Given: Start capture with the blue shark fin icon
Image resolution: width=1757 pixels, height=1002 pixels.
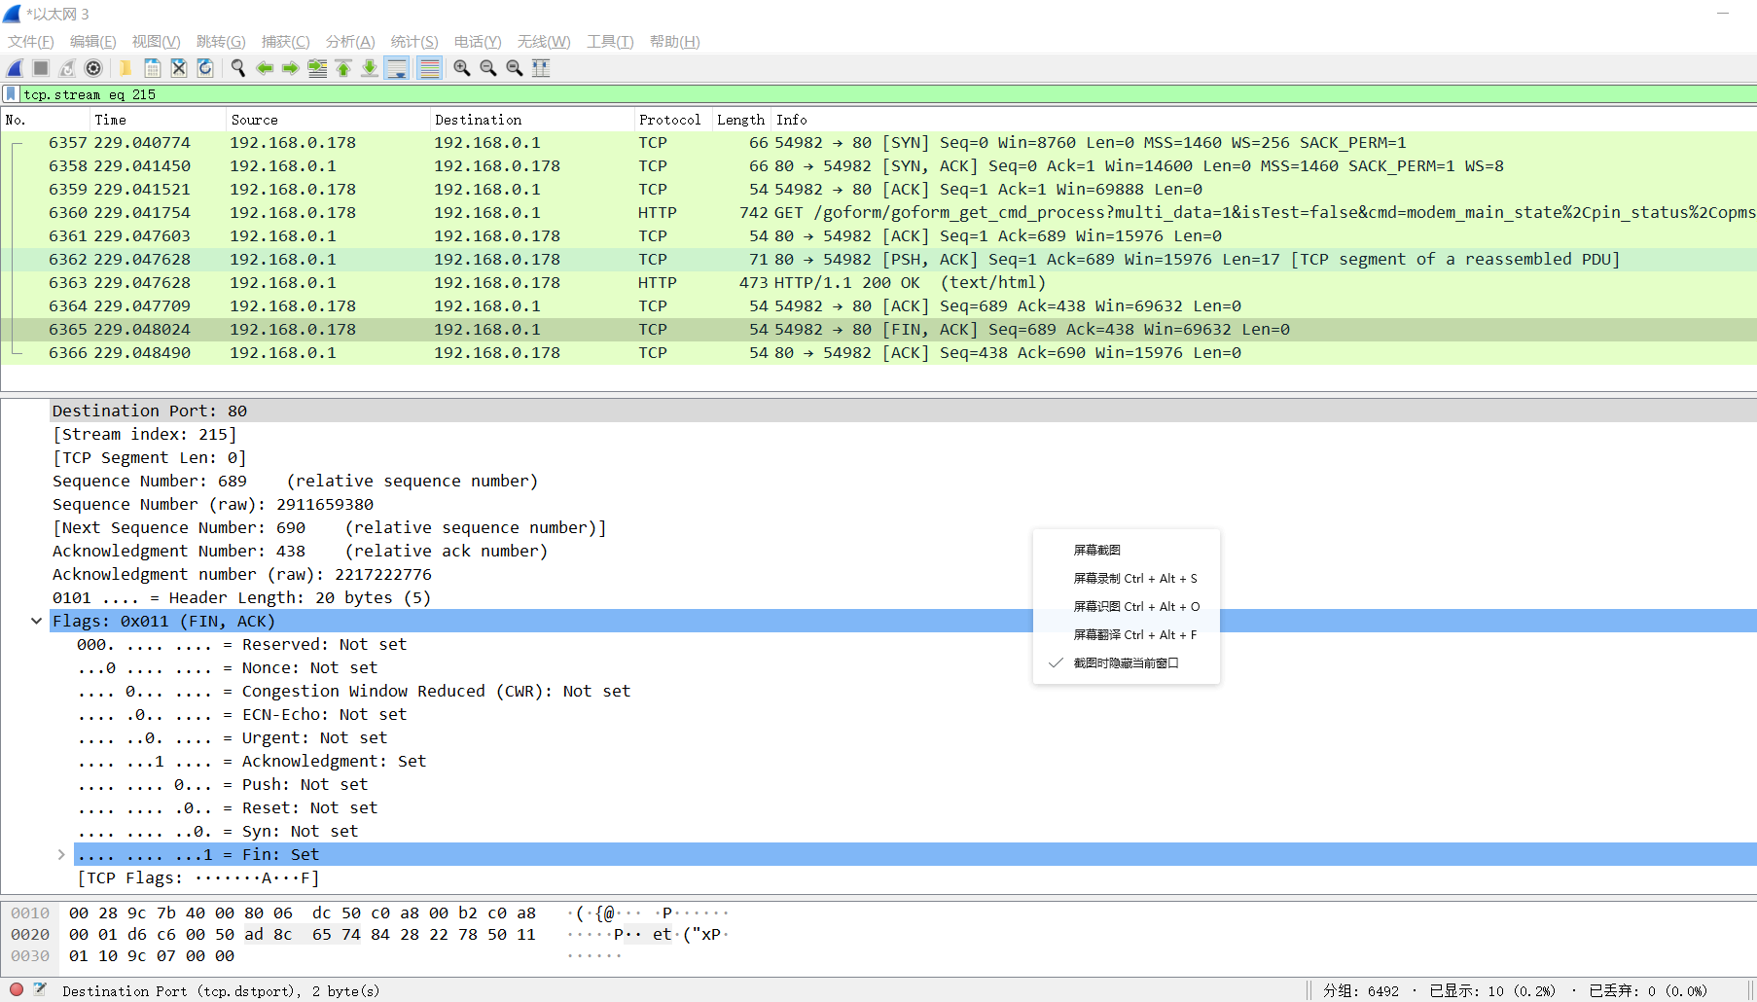Looking at the screenshot, I should [15, 68].
